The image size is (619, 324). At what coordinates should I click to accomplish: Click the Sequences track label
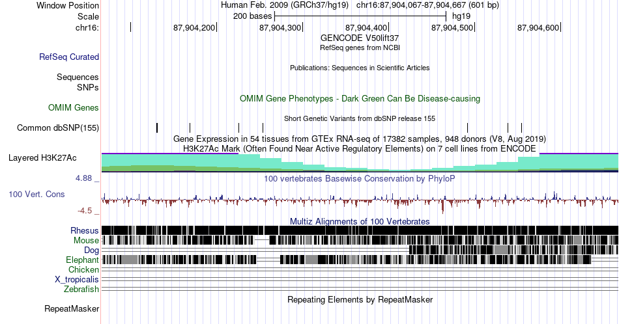point(78,77)
